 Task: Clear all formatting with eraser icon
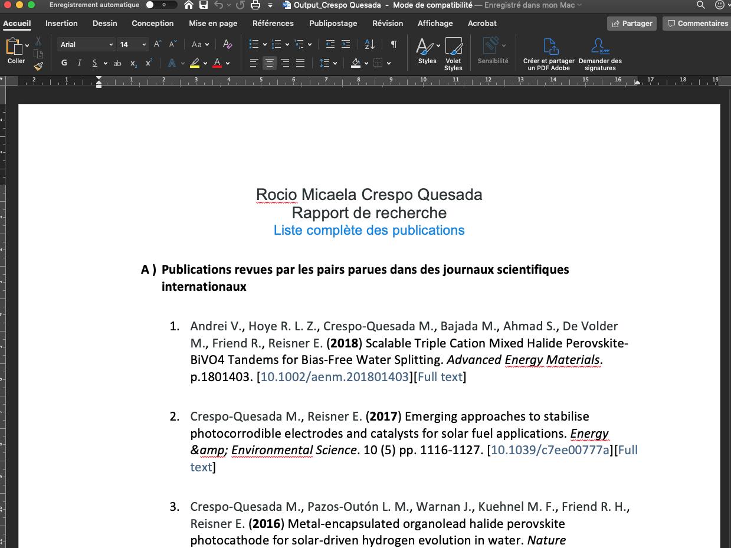click(x=227, y=44)
